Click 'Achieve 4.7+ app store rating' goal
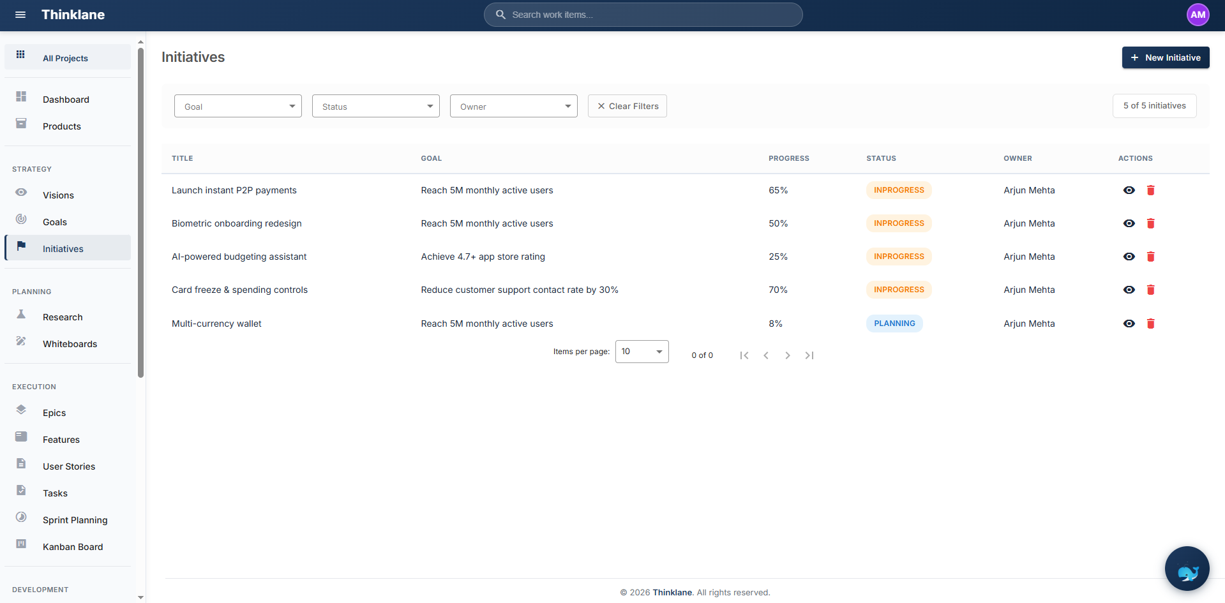 point(483,257)
